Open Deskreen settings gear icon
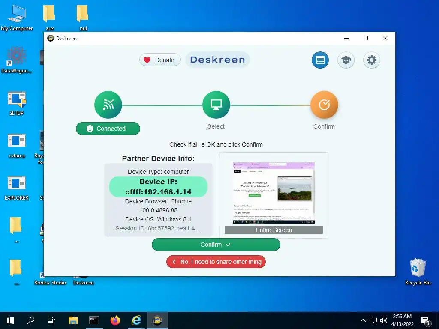 pyautogui.click(x=372, y=60)
